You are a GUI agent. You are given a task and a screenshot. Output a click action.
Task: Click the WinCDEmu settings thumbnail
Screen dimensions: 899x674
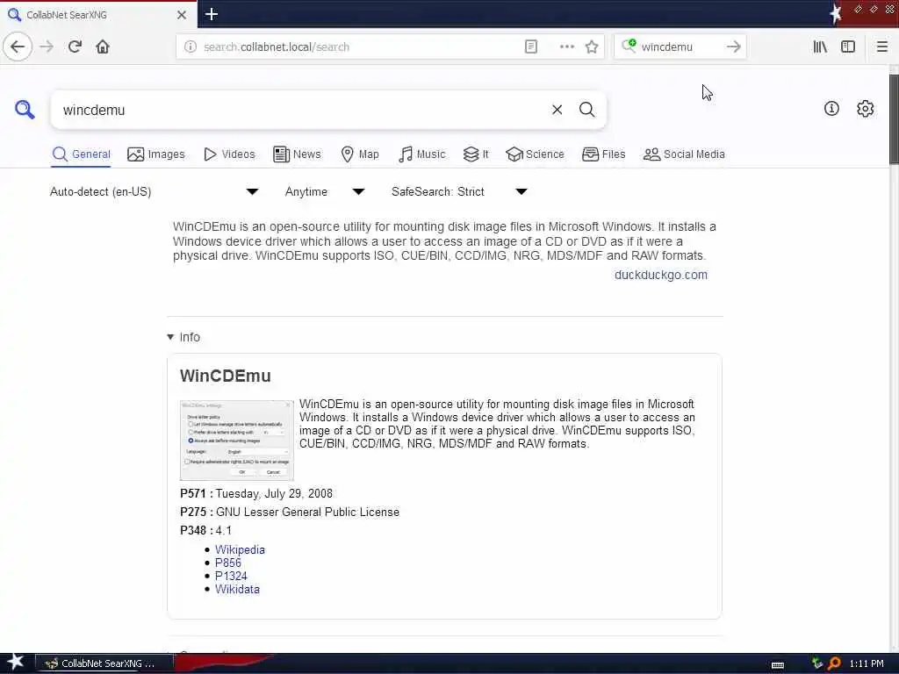pos(237,441)
